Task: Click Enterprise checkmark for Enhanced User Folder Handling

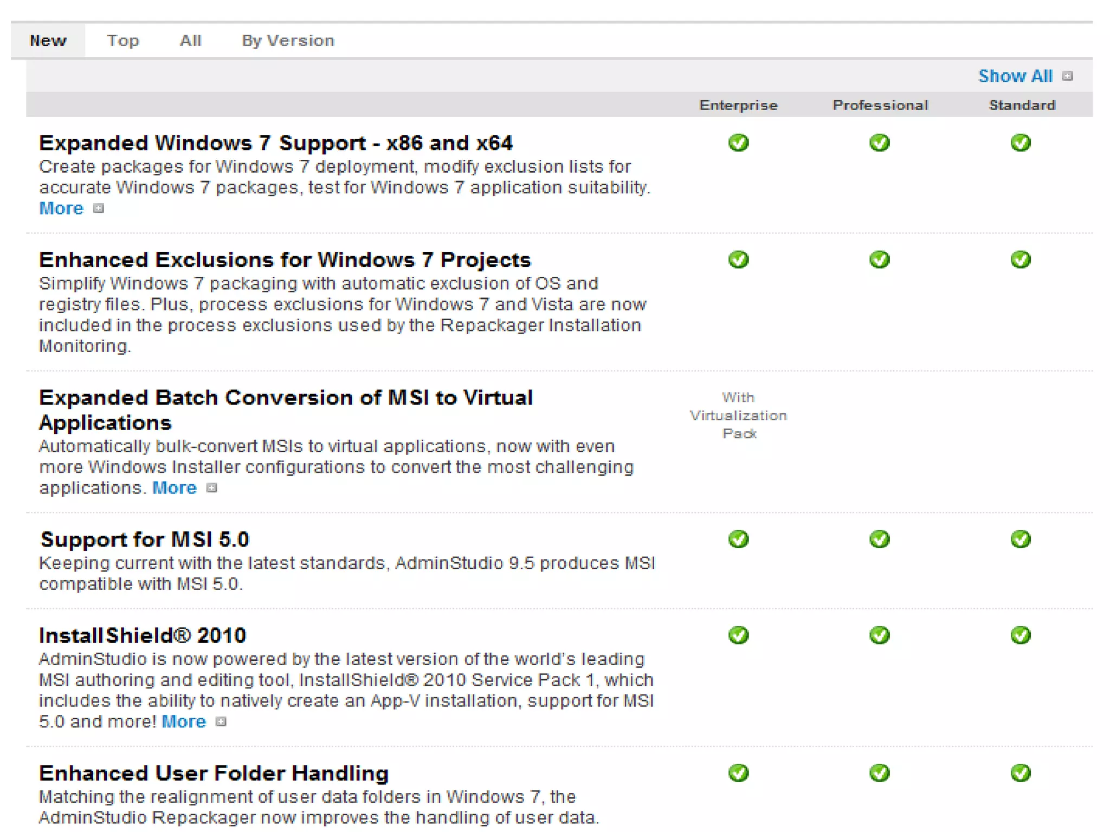Action: click(x=738, y=772)
